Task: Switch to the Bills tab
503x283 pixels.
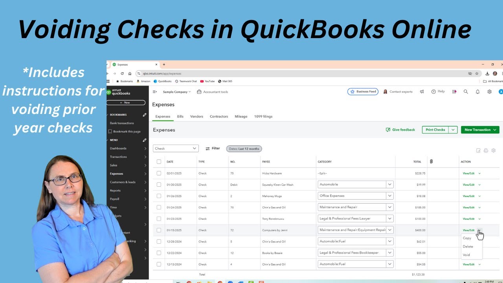Action: (180, 116)
